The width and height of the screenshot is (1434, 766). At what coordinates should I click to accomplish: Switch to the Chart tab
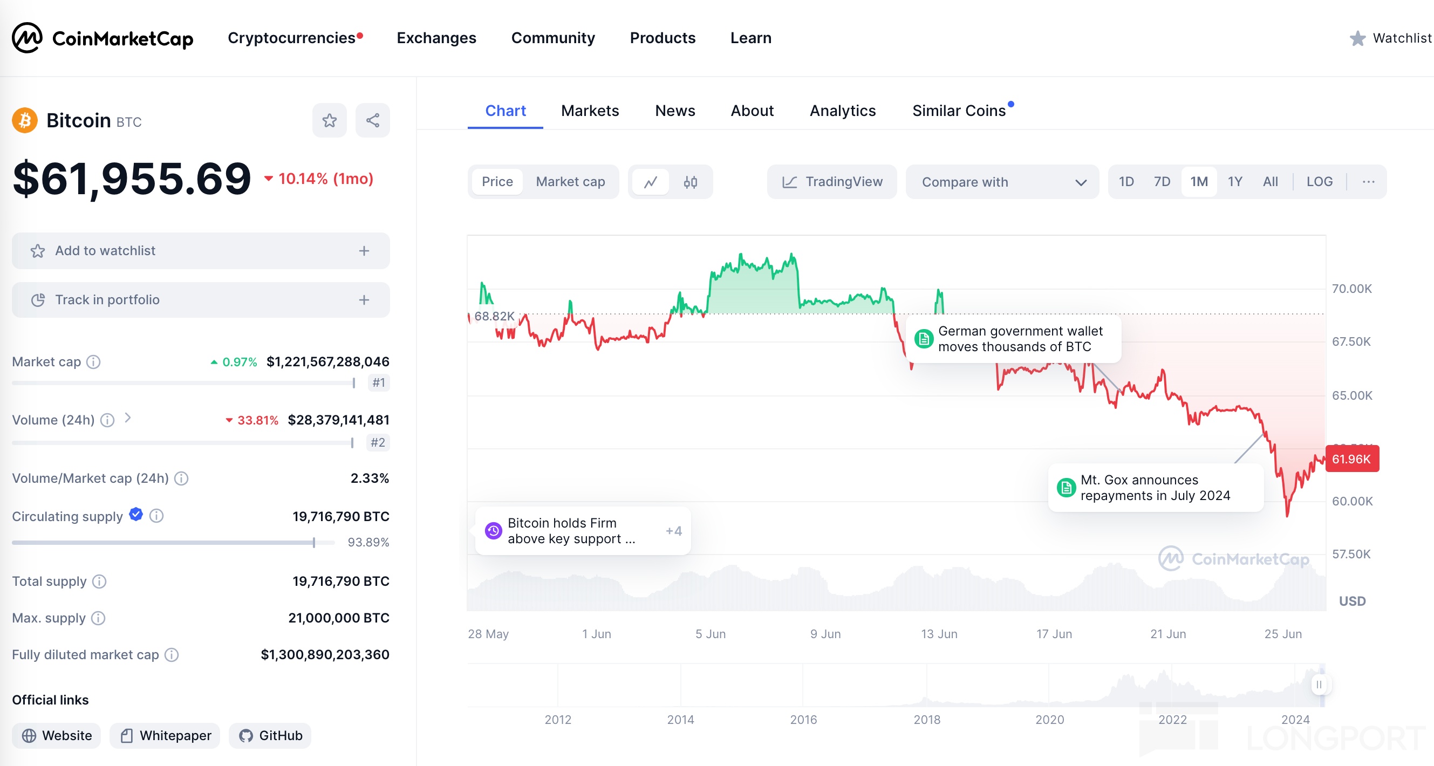505,111
